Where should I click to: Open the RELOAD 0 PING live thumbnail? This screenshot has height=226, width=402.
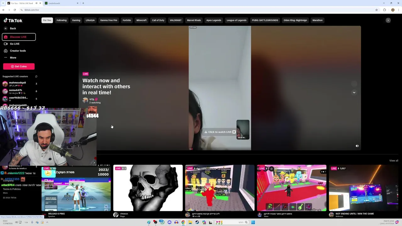[76, 188]
